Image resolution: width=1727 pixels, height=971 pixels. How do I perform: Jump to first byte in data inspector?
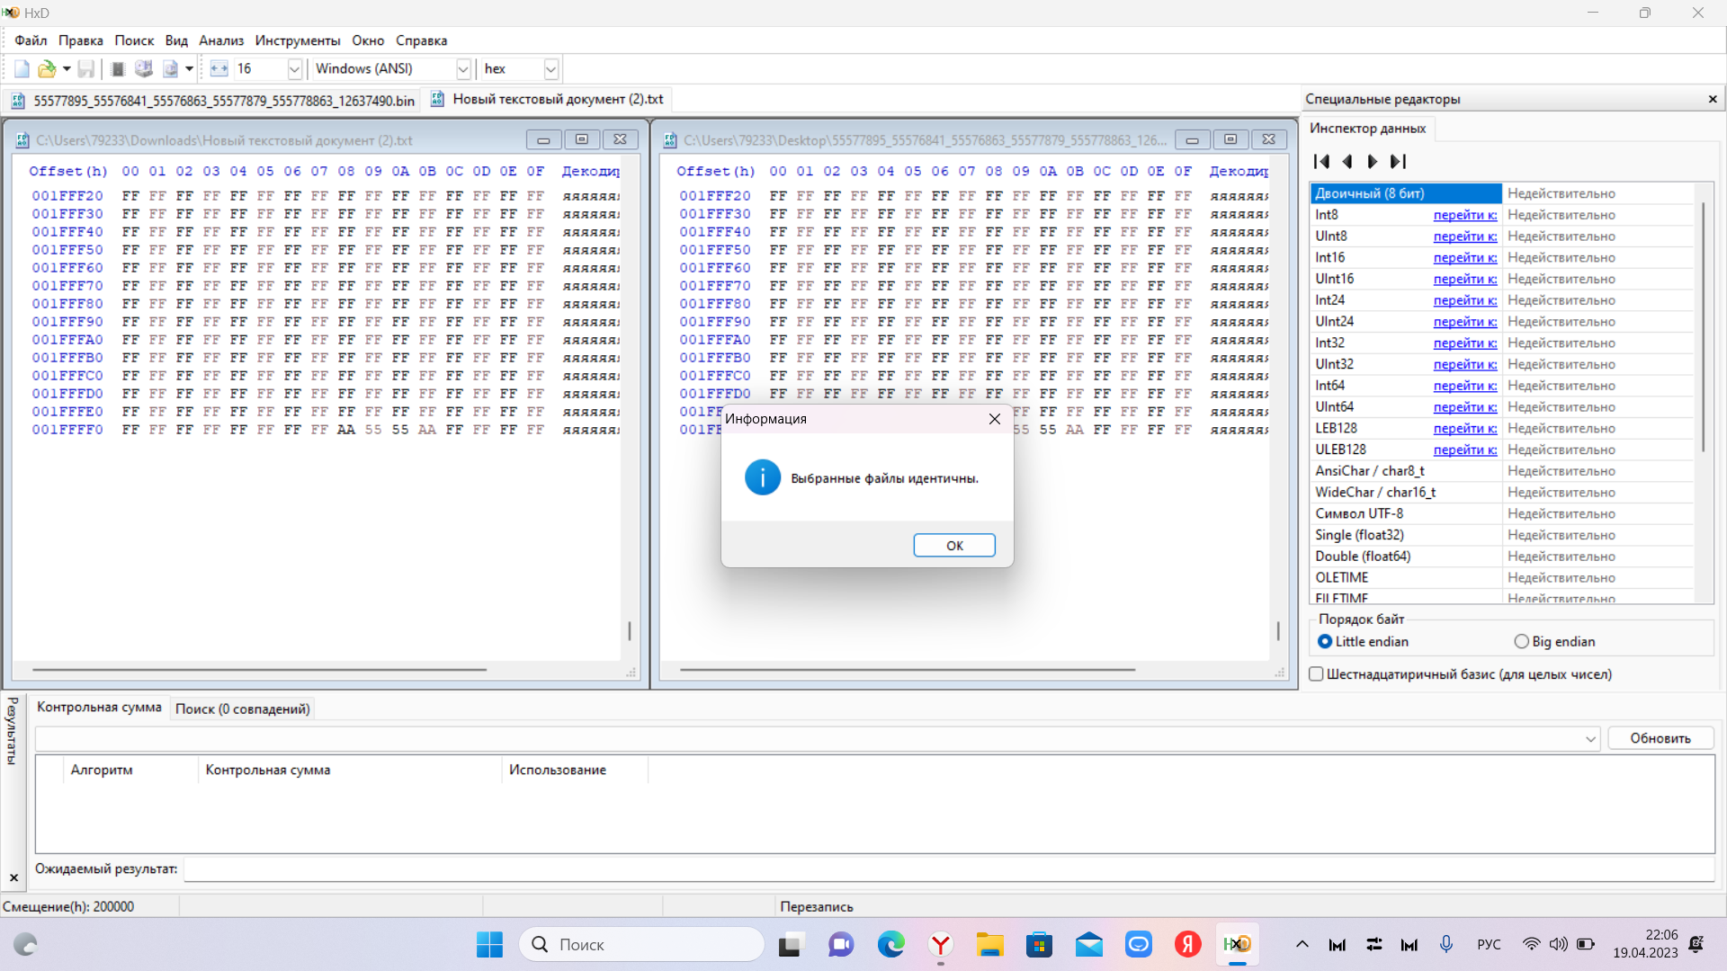[x=1321, y=162]
